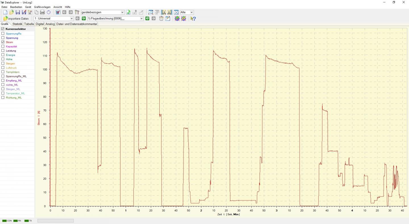Screen dimensions: 409x224
Task: Go to previous record with green left arrow
Action: point(147,18)
